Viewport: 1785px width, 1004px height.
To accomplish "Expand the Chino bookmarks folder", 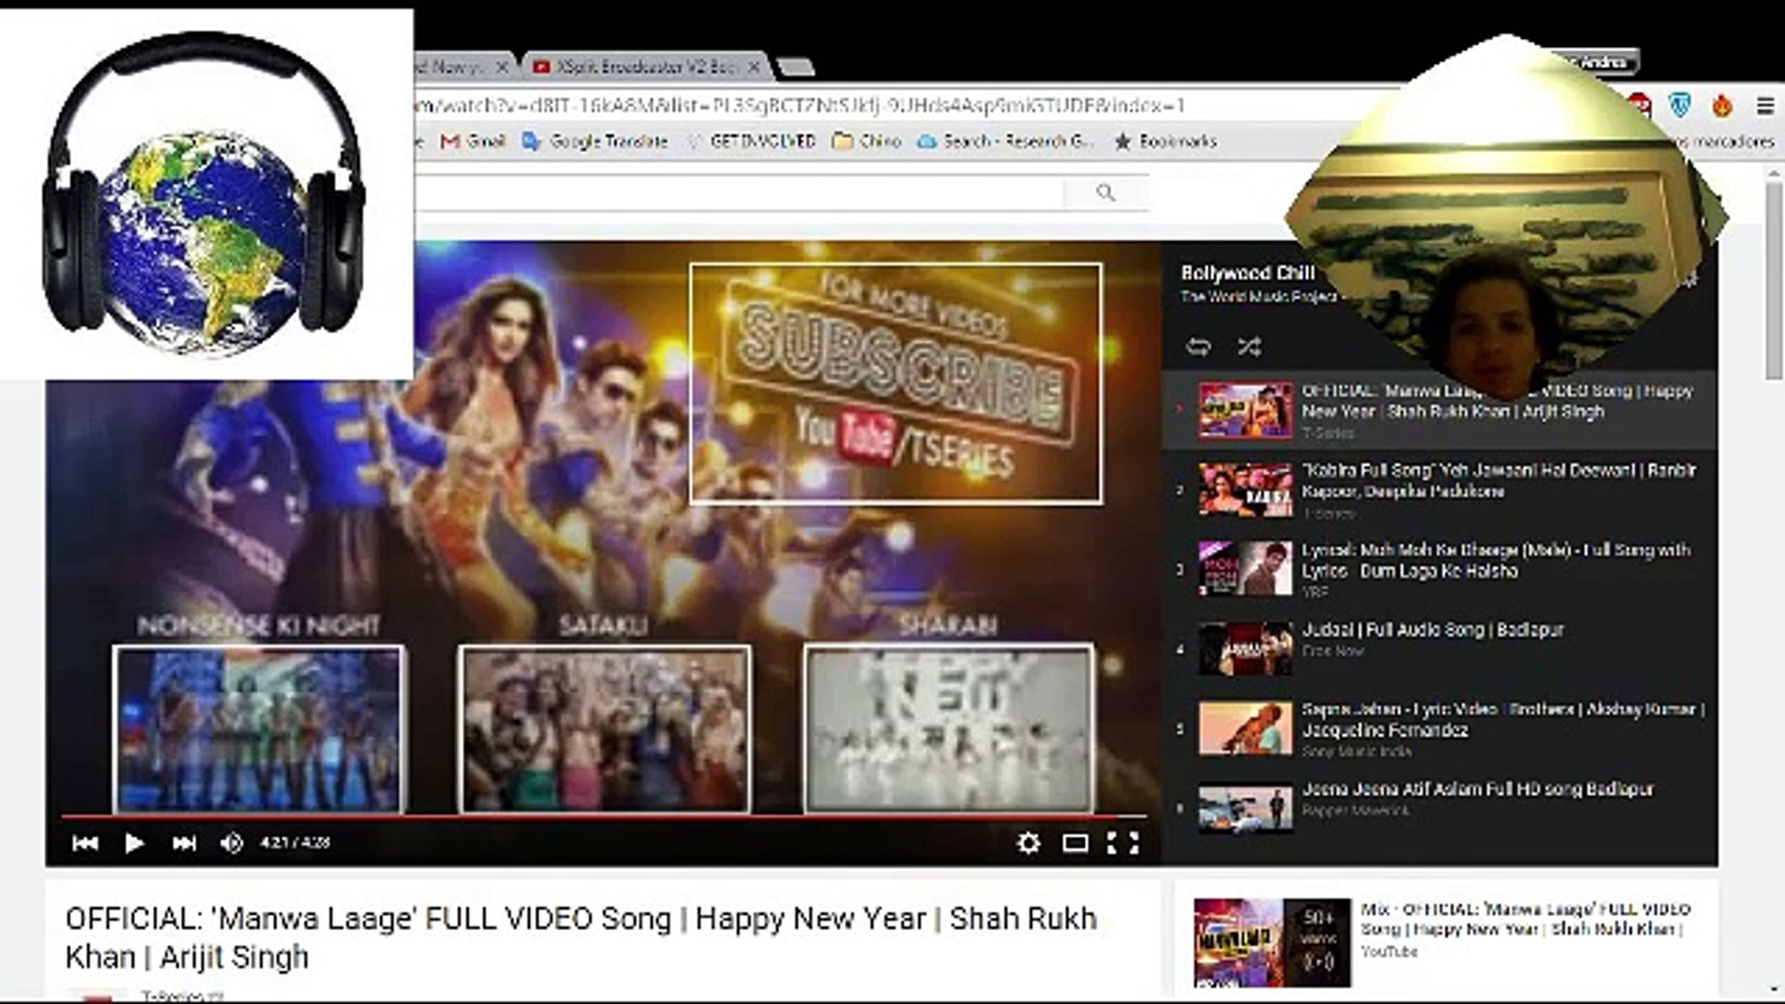I will [866, 141].
